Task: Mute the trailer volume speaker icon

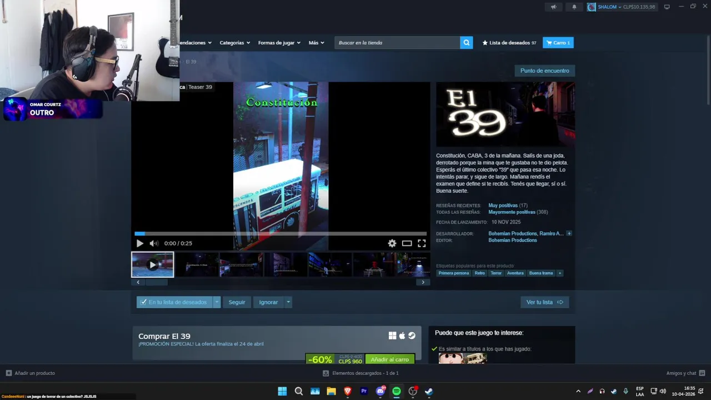Action: tap(154, 243)
